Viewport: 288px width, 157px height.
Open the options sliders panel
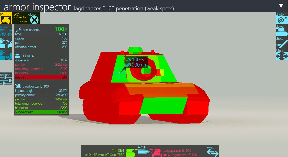6,79
